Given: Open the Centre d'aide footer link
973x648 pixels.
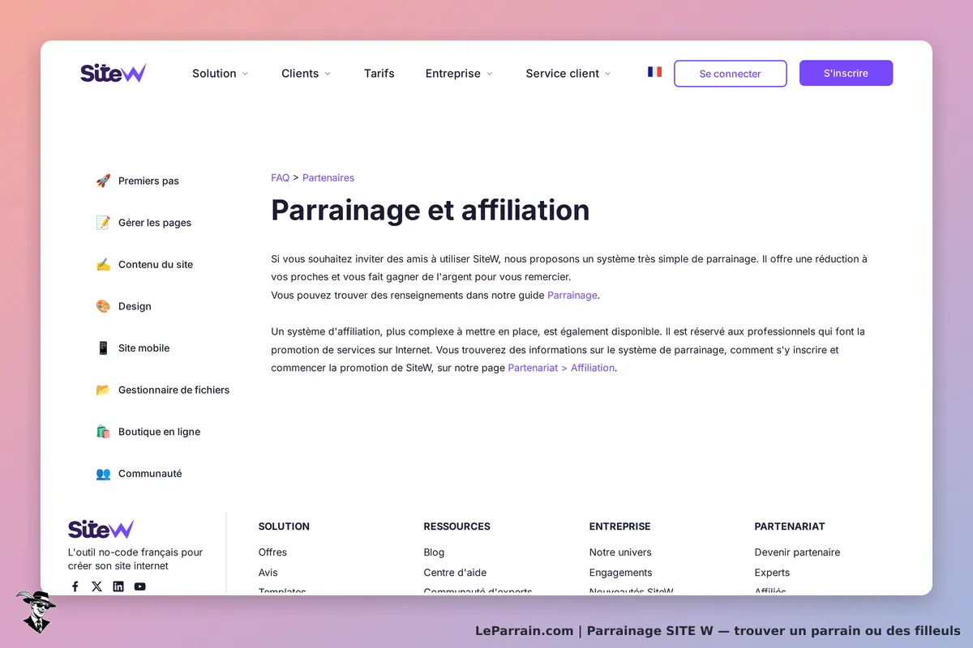Looking at the screenshot, I should coord(455,573).
